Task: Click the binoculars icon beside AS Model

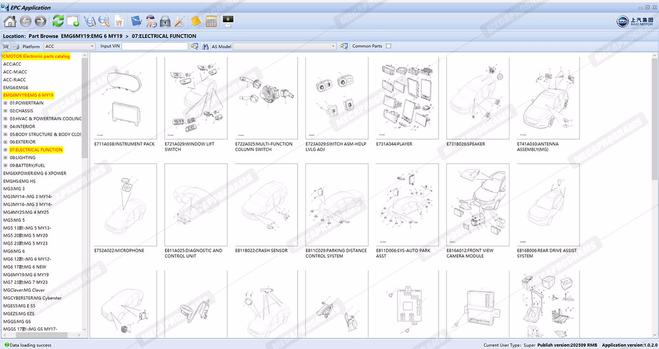Action: click(x=205, y=46)
